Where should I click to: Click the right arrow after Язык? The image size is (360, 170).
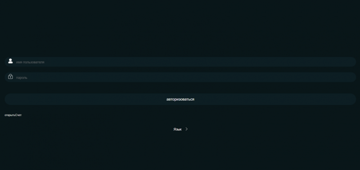(x=186, y=129)
